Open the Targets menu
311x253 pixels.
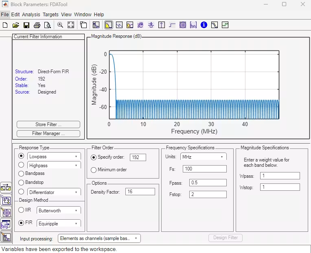50,15
